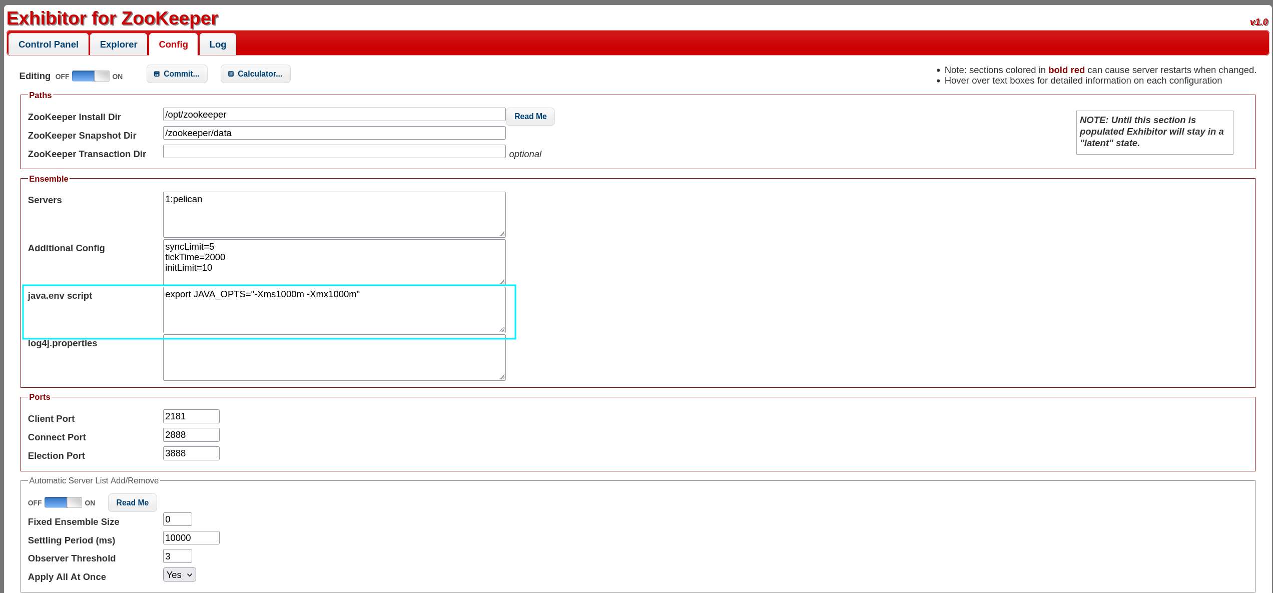This screenshot has height=593, width=1273.
Task: Click the log4j.properties resize grip
Action: click(x=501, y=377)
